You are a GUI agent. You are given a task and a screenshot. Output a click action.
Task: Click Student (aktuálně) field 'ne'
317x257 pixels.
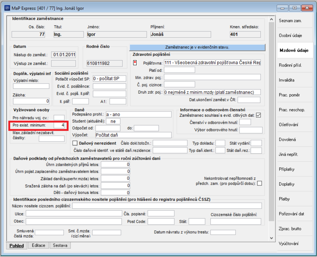[x=113, y=121]
